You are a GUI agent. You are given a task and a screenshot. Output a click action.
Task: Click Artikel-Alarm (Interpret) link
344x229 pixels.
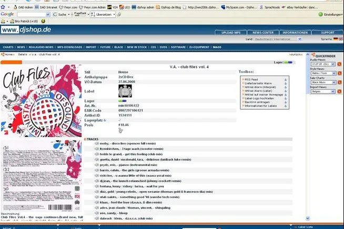tap(260, 87)
